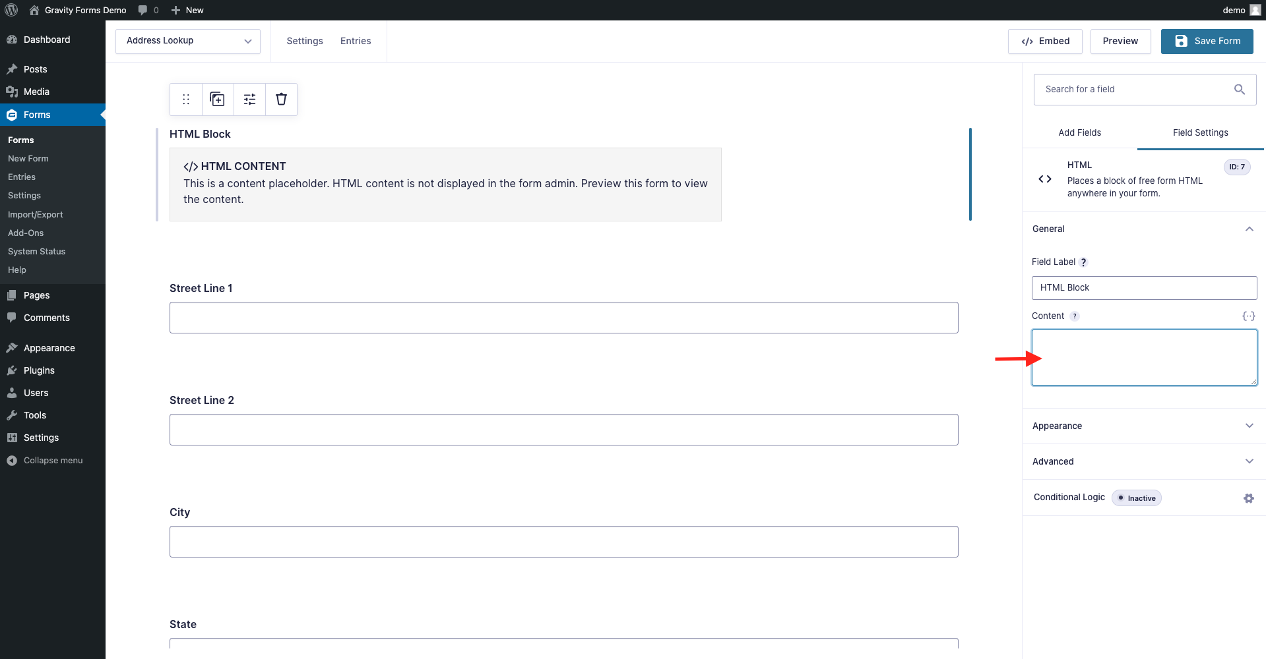Click the Save Form button

[1207, 41]
